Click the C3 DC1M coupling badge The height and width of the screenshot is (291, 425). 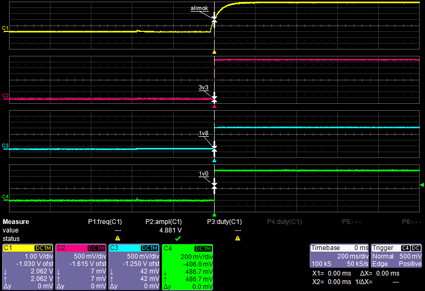[x=150, y=248]
